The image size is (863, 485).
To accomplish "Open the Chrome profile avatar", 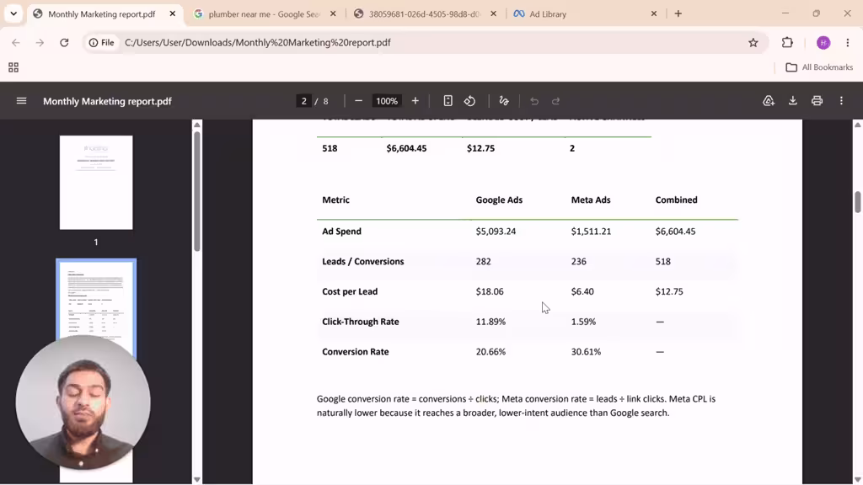I will pos(823,42).
